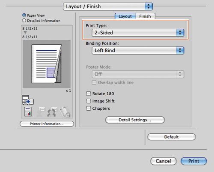Select the Paper View radio button
Image resolution: width=214 pixels, height=172 pixels.
point(24,15)
